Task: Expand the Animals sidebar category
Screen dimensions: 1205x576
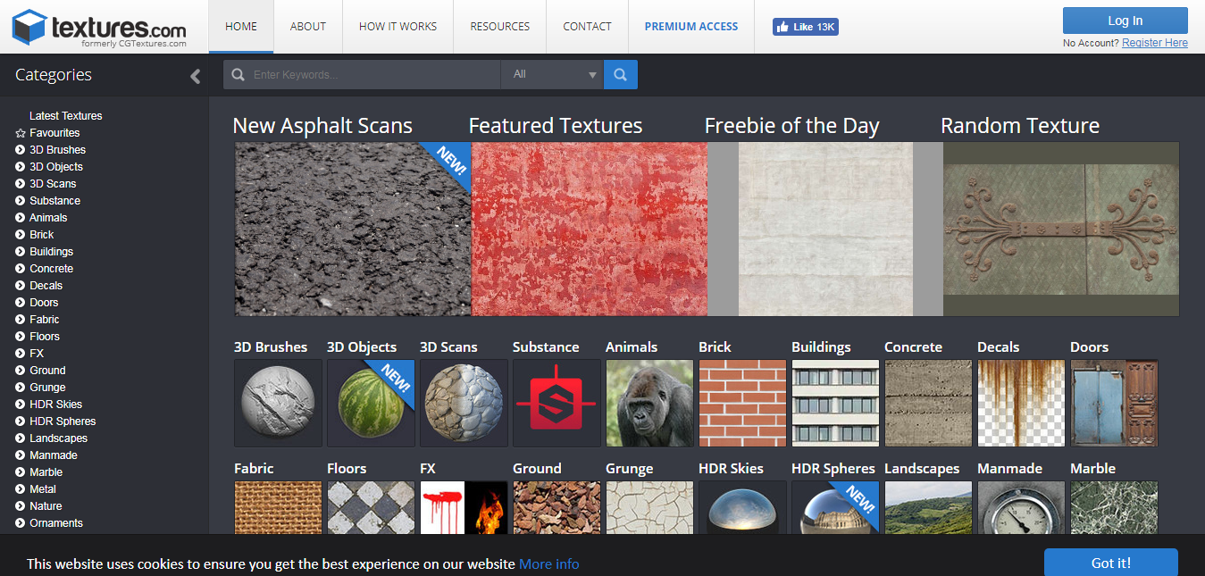Action: click(21, 218)
